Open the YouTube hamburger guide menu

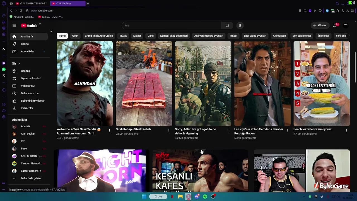[14, 25]
